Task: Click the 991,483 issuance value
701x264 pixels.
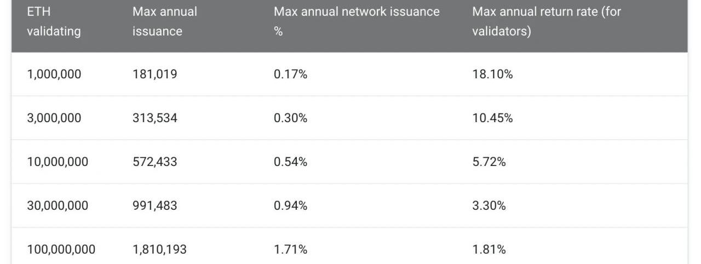Action: pyautogui.click(x=154, y=206)
